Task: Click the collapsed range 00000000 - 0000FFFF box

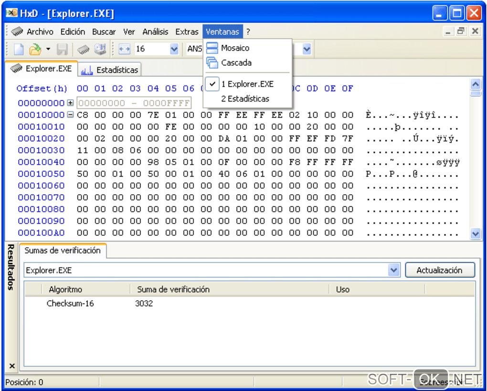Action: point(134,103)
